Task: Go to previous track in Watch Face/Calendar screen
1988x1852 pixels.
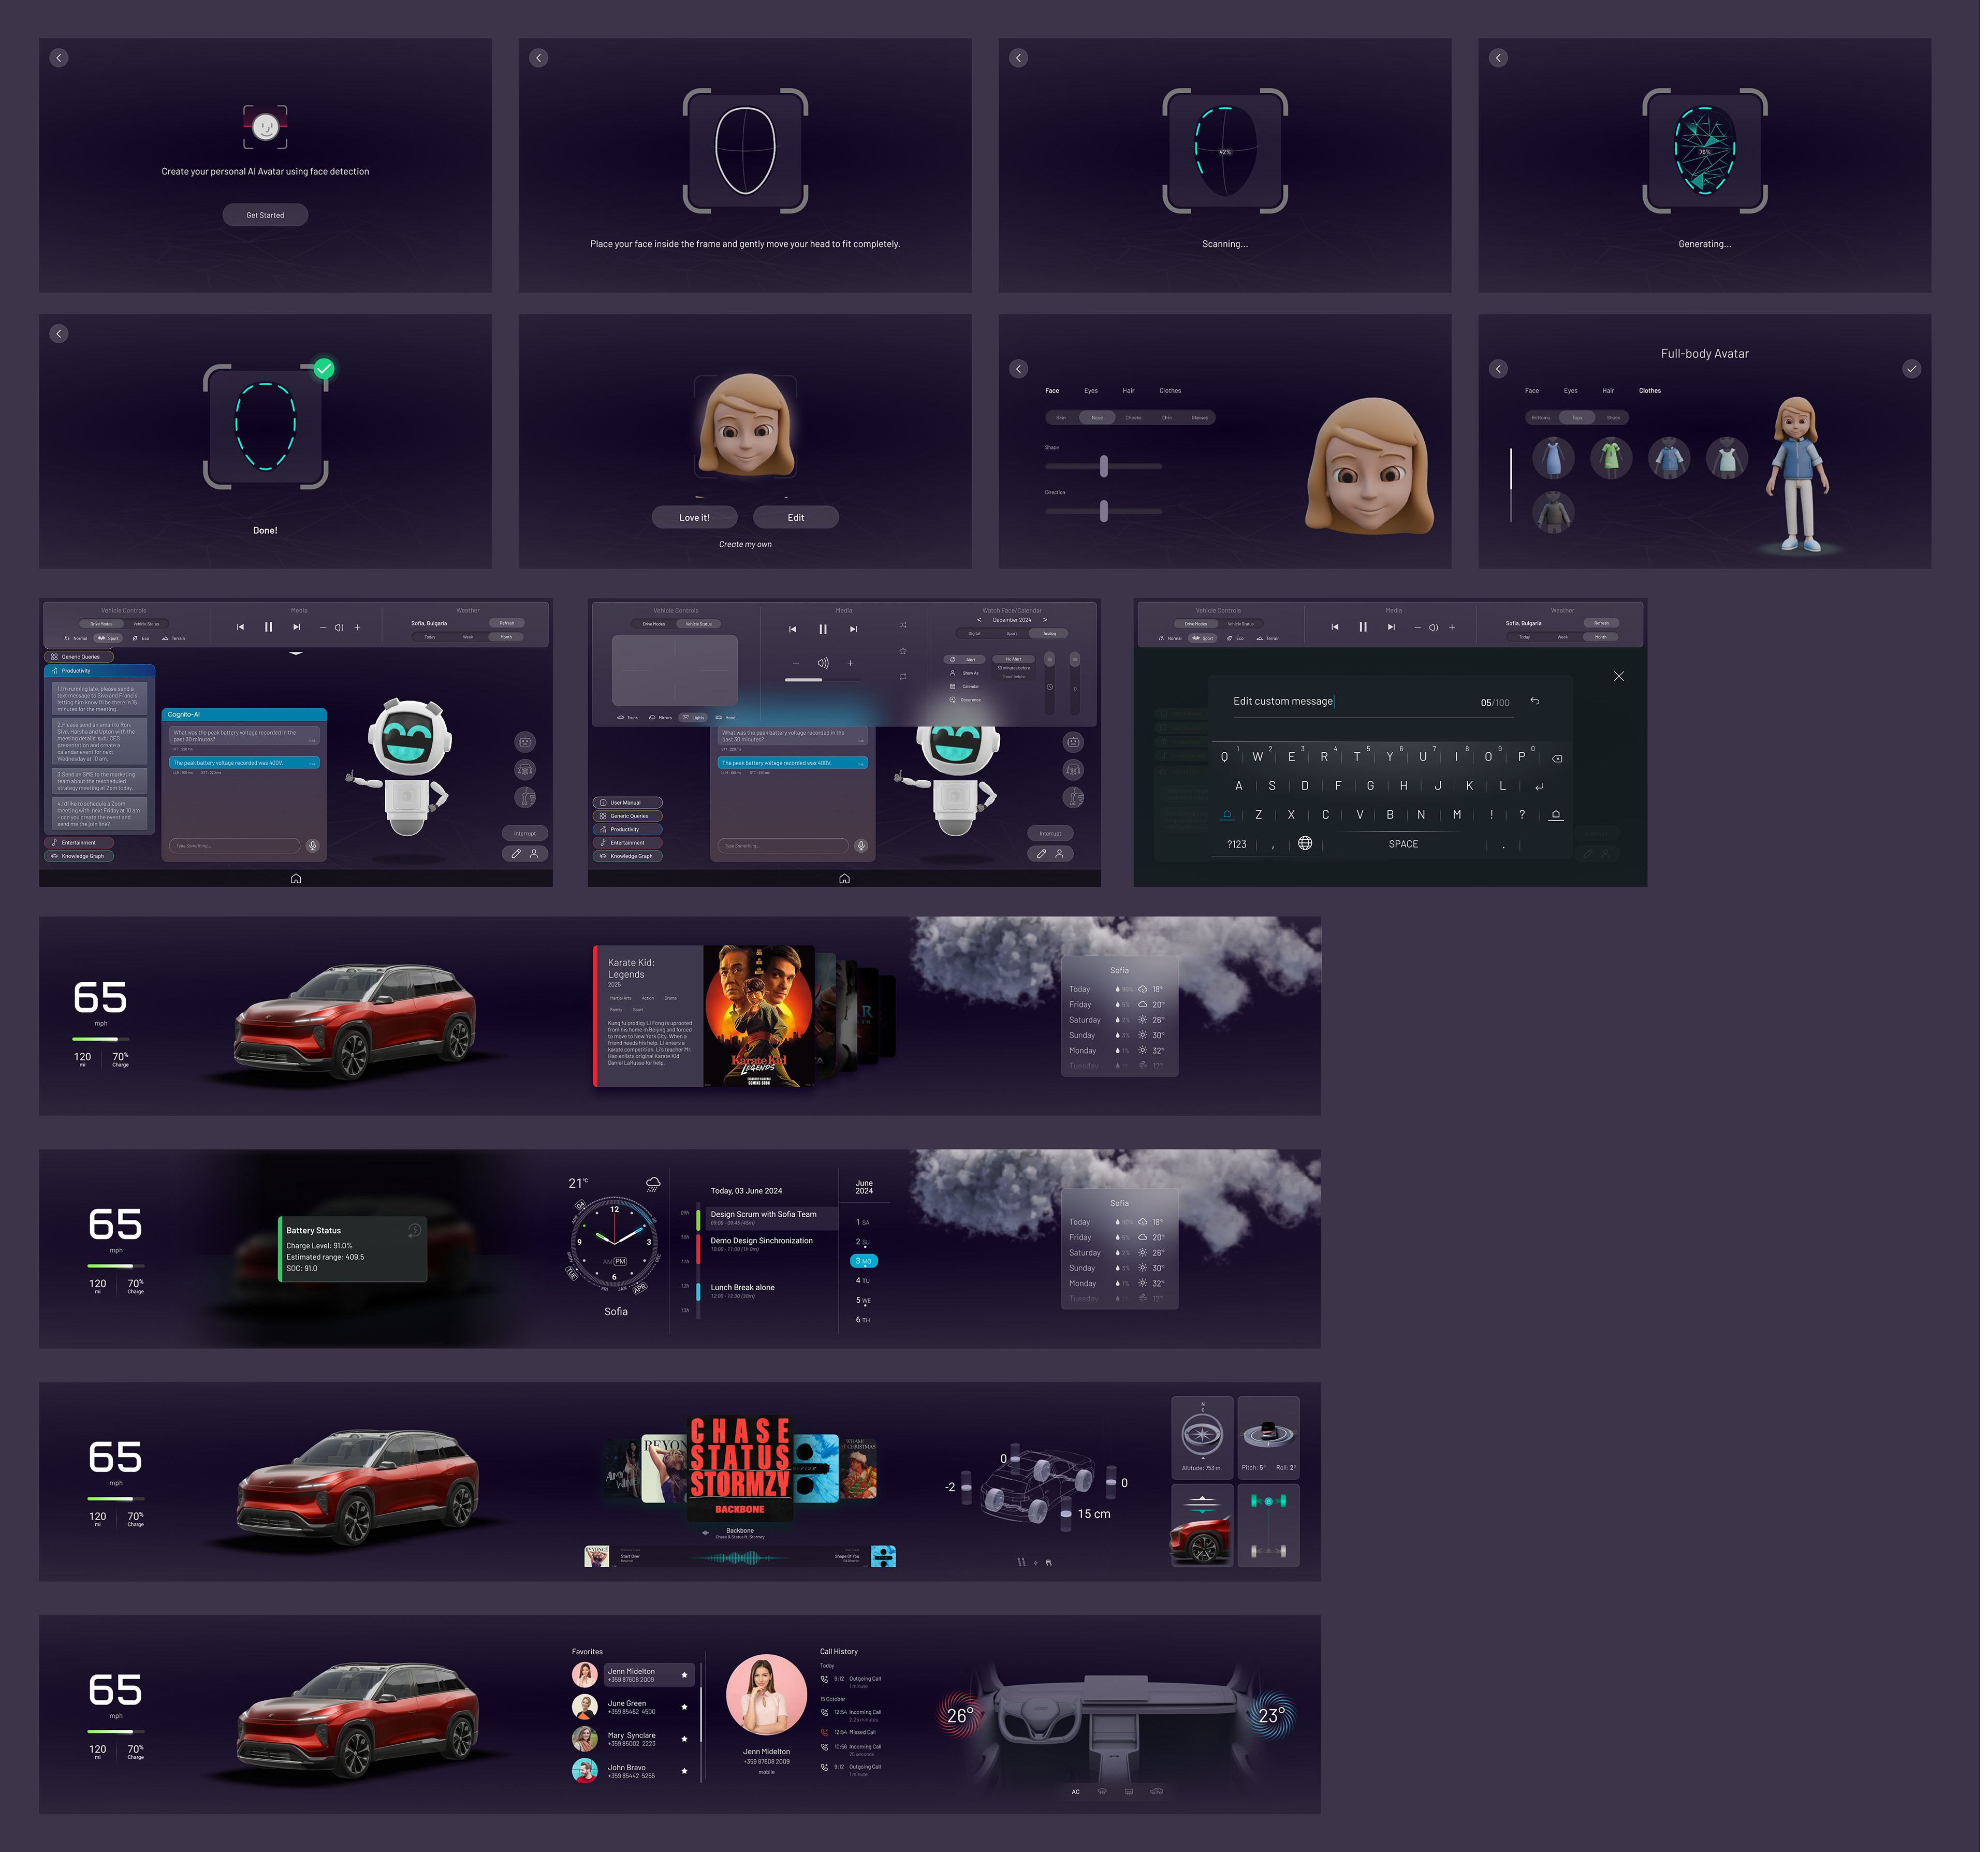Action: point(793,629)
